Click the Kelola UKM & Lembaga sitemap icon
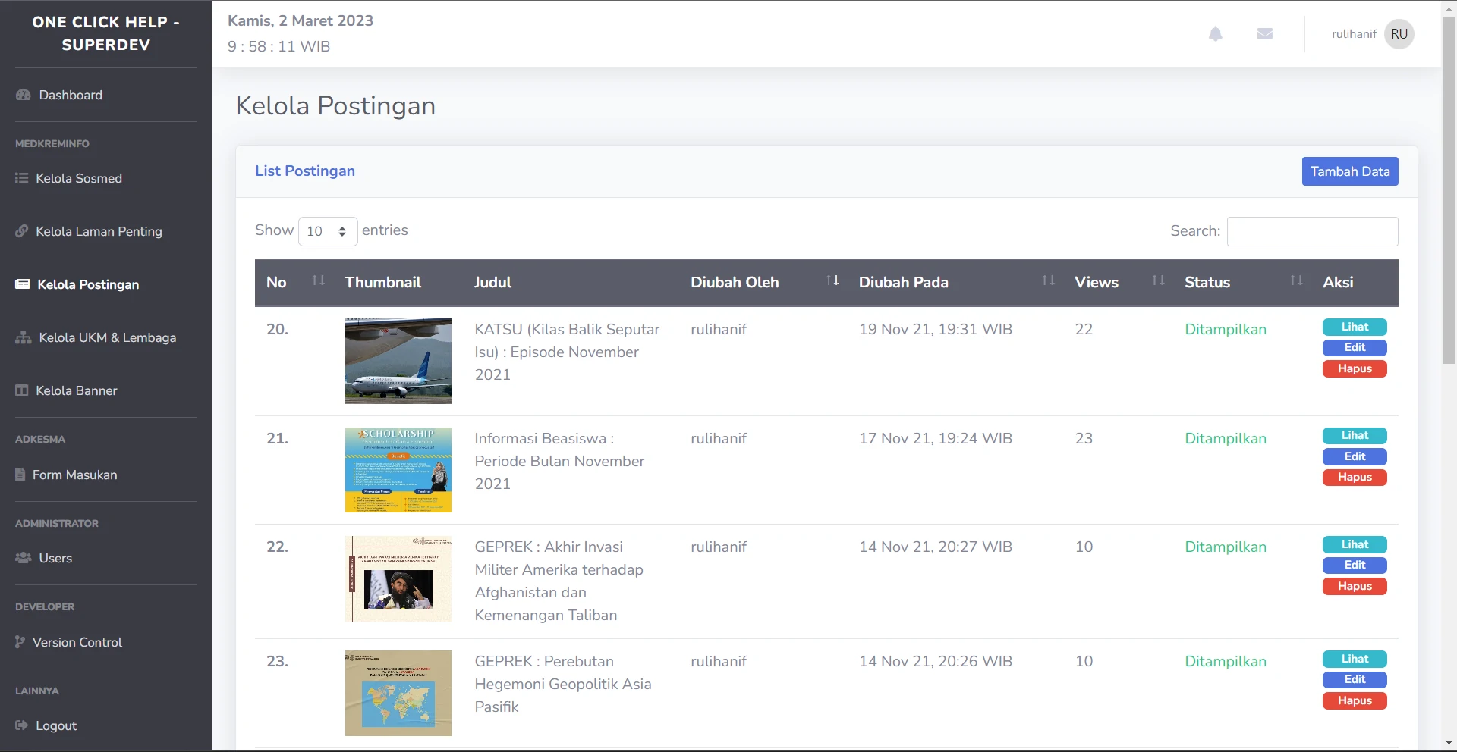The width and height of the screenshot is (1457, 752). tap(24, 337)
